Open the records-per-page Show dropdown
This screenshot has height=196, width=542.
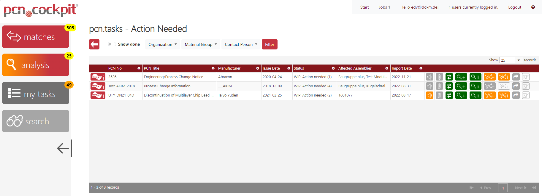point(511,60)
